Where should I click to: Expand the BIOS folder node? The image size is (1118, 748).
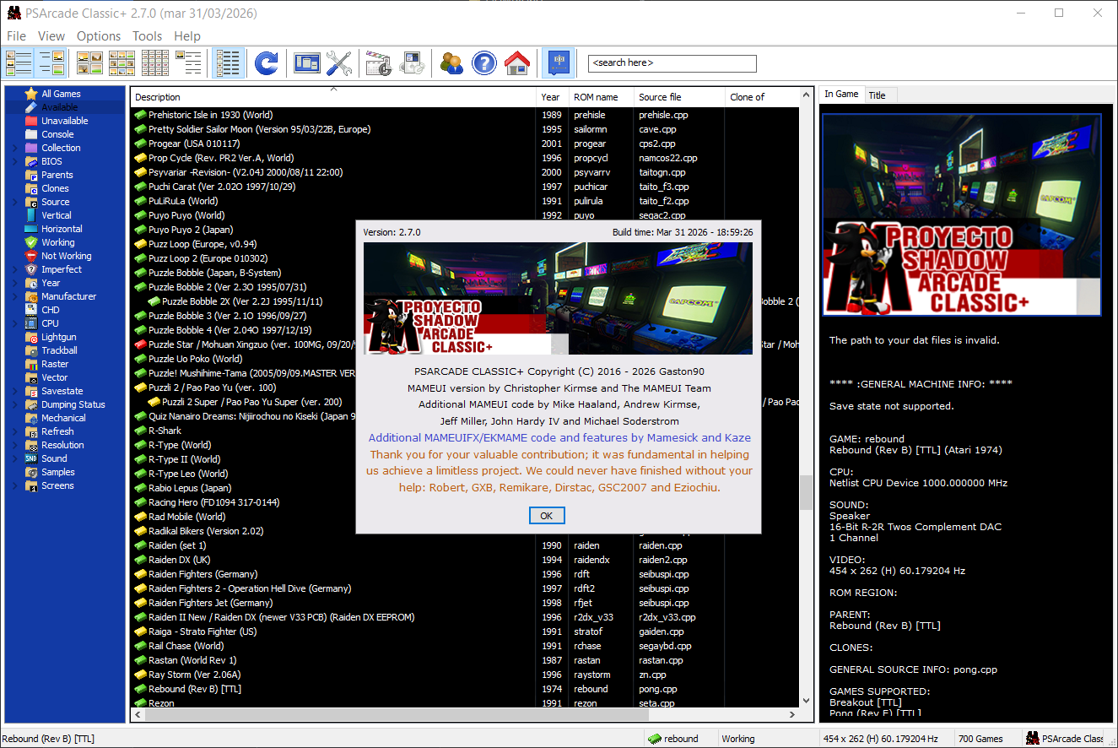[14, 161]
